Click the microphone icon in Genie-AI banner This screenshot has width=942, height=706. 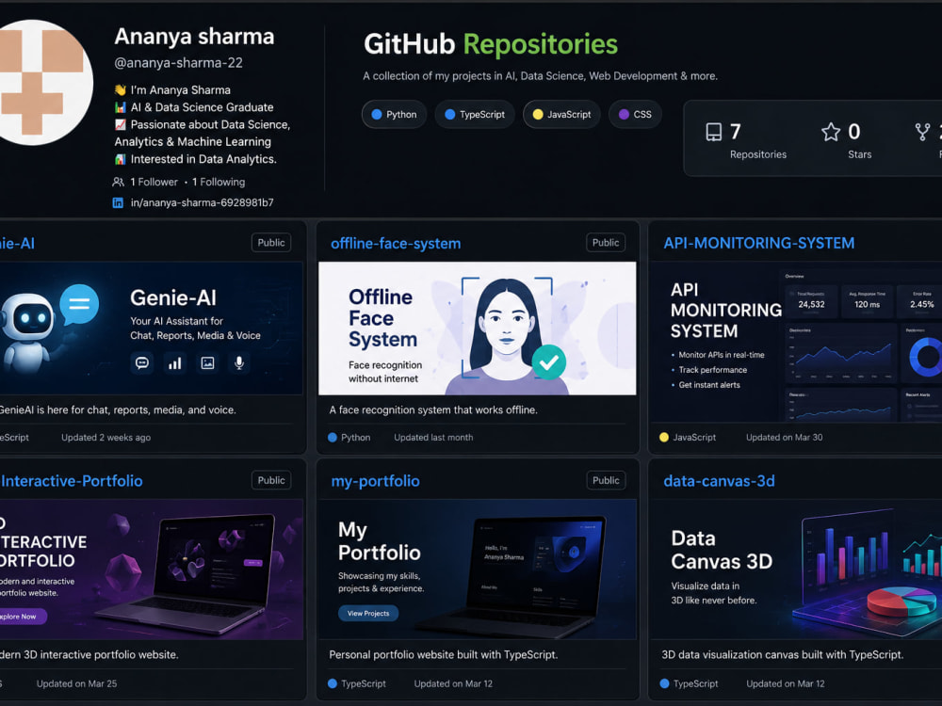point(239,363)
